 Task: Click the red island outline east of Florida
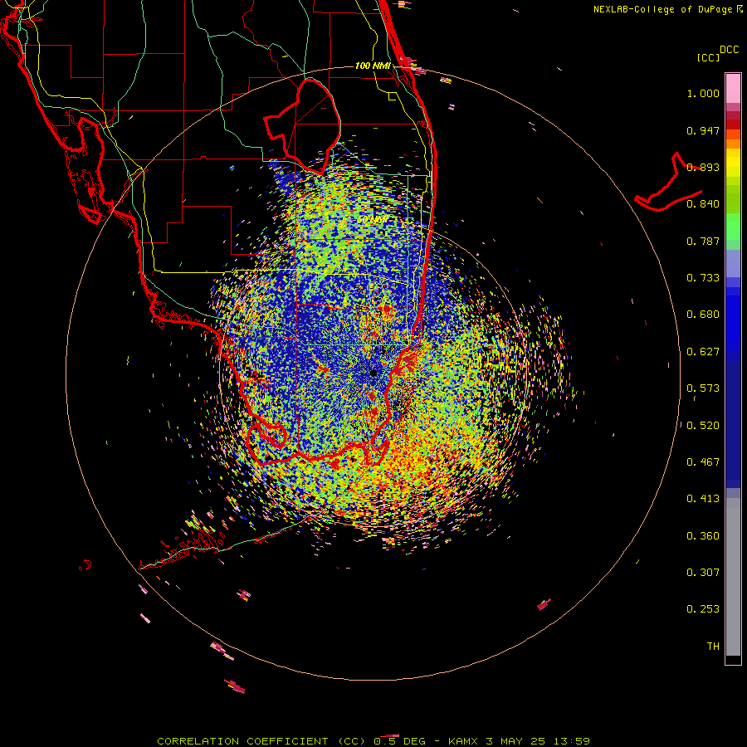coord(669,183)
